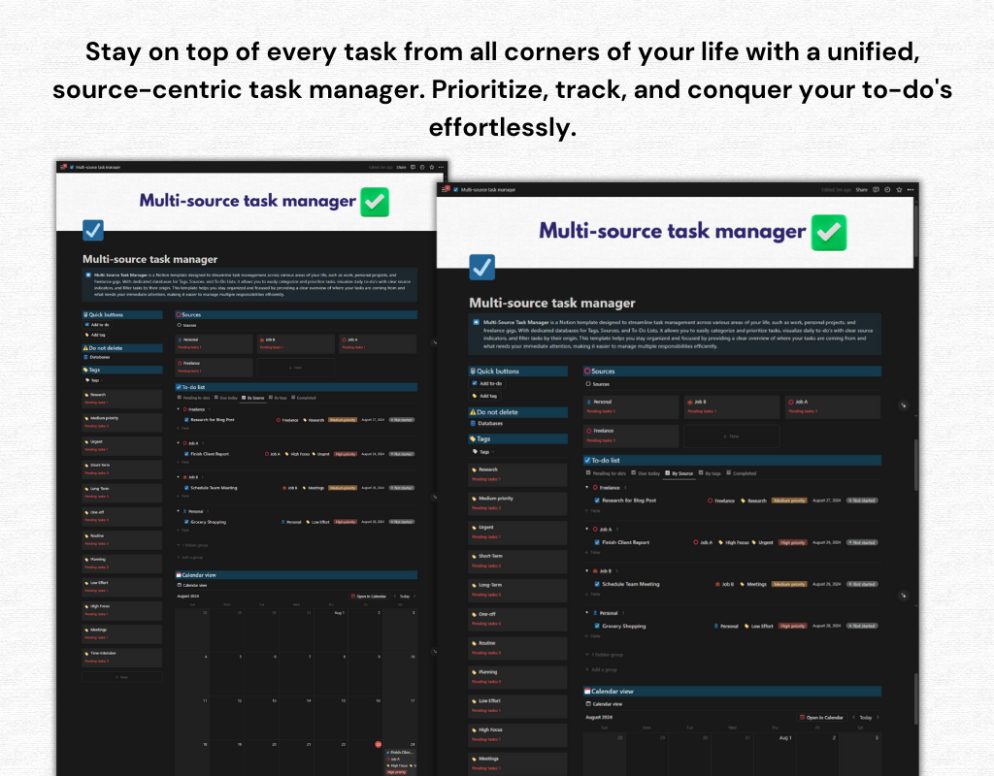Open the Job B source card in right window
This screenshot has height=776, width=994.
coord(732,406)
